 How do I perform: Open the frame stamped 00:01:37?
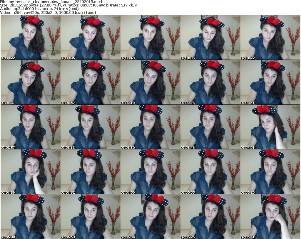31,82
